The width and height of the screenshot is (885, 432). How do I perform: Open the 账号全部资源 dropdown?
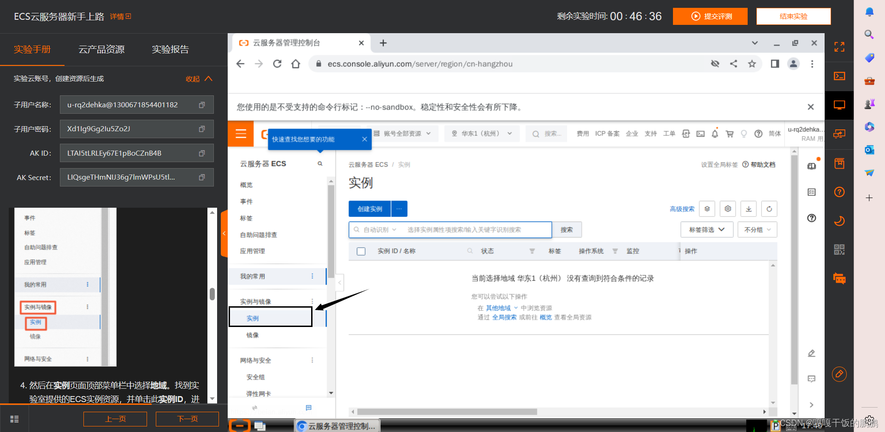coord(402,134)
